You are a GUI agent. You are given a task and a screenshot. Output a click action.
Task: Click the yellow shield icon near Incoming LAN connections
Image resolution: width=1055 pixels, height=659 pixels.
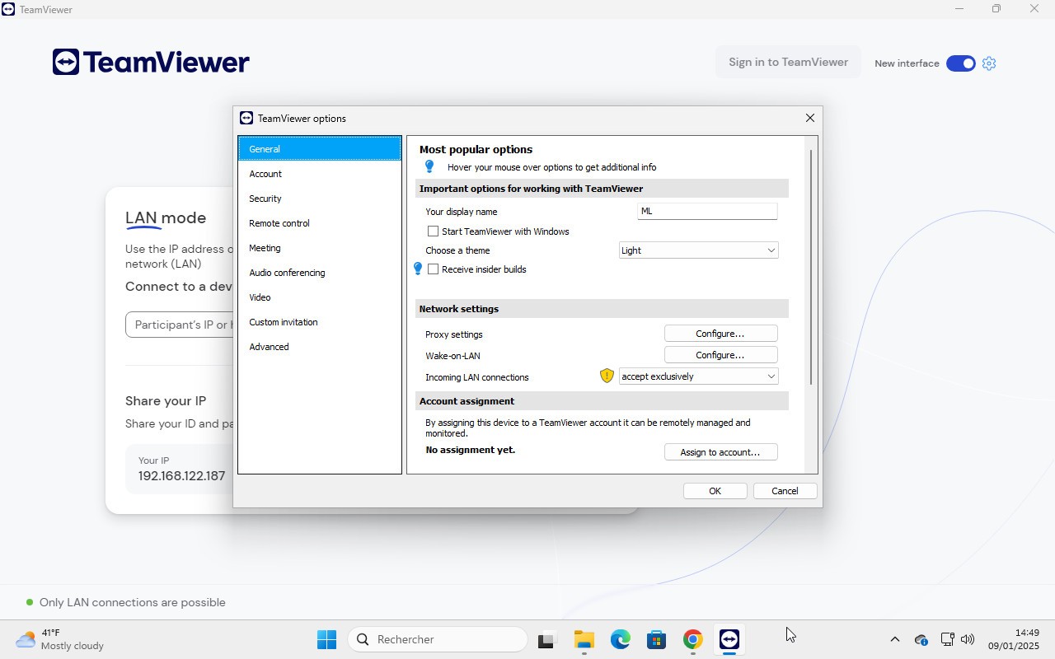pyautogui.click(x=607, y=376)
